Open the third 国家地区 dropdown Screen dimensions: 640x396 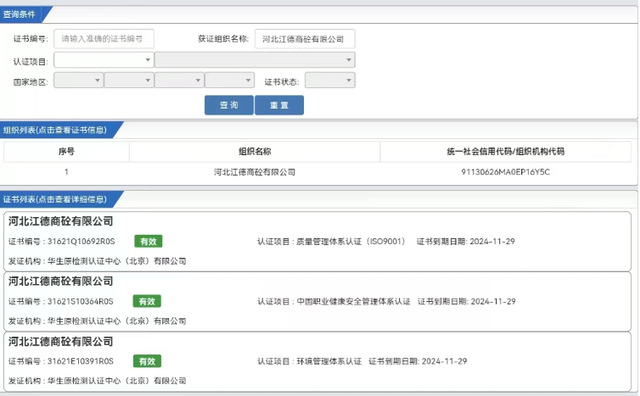[179, 81]
